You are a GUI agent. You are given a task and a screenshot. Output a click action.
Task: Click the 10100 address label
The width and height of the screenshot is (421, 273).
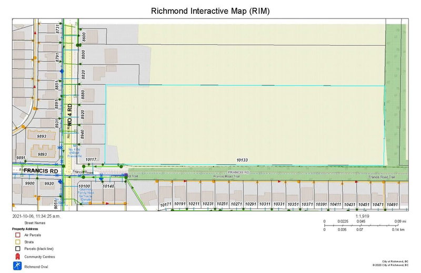(84, 186)
